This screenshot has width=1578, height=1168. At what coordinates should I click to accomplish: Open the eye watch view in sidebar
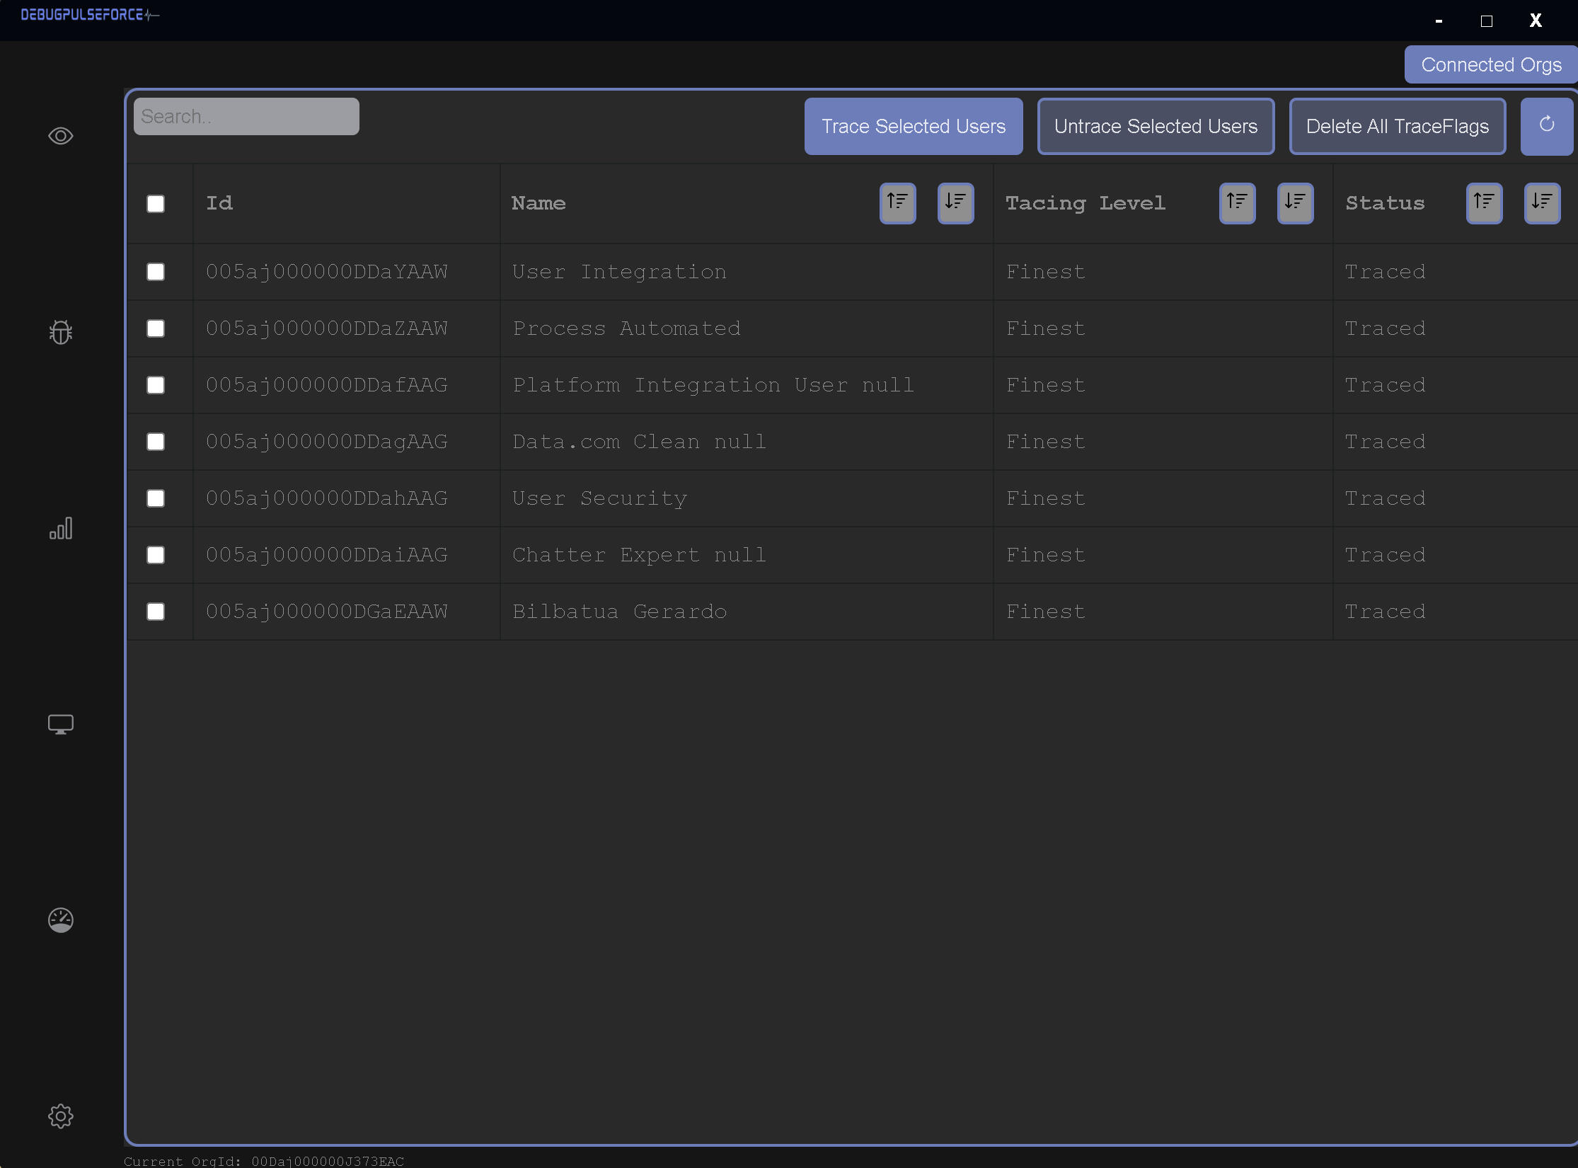(61, 136)
